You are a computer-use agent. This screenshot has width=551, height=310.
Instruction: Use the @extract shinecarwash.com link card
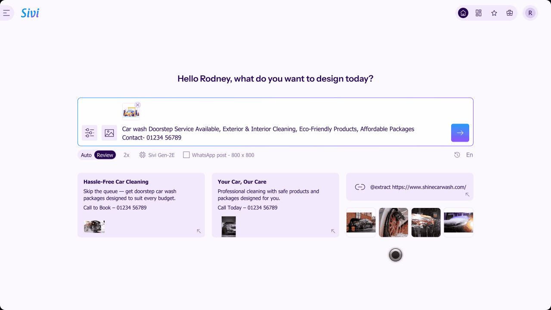coord(410,187)
